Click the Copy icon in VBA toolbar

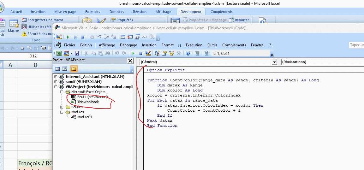[x=93, y=53]
